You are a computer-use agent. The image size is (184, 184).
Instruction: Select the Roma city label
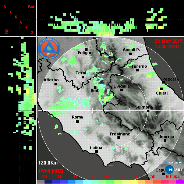pyautogui.click(x=77, y=117)
